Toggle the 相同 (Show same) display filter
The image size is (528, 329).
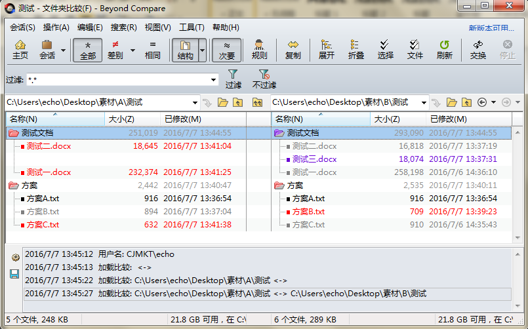[153, 49]
